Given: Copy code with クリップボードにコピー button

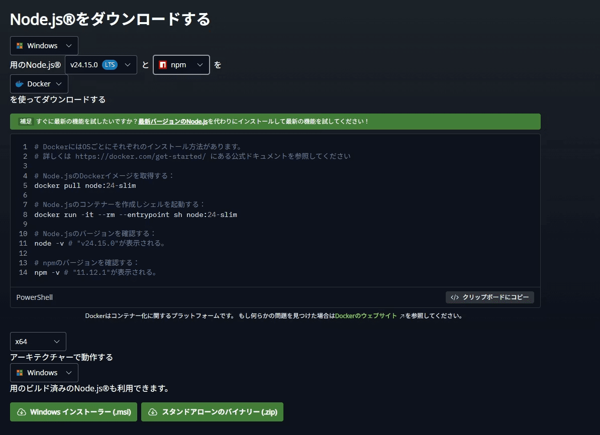Looking at the screenshot, I should 490,297.
